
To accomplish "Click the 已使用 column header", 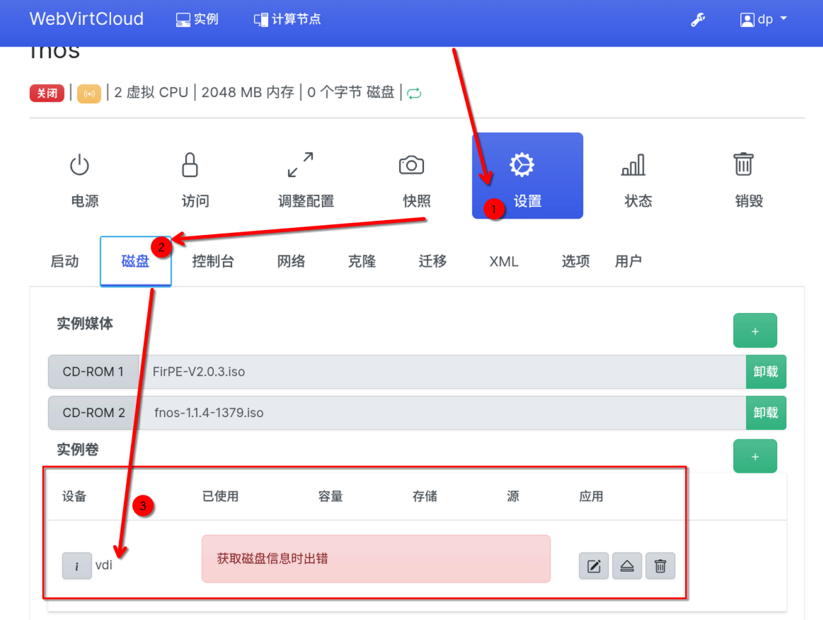I will 221,496.
